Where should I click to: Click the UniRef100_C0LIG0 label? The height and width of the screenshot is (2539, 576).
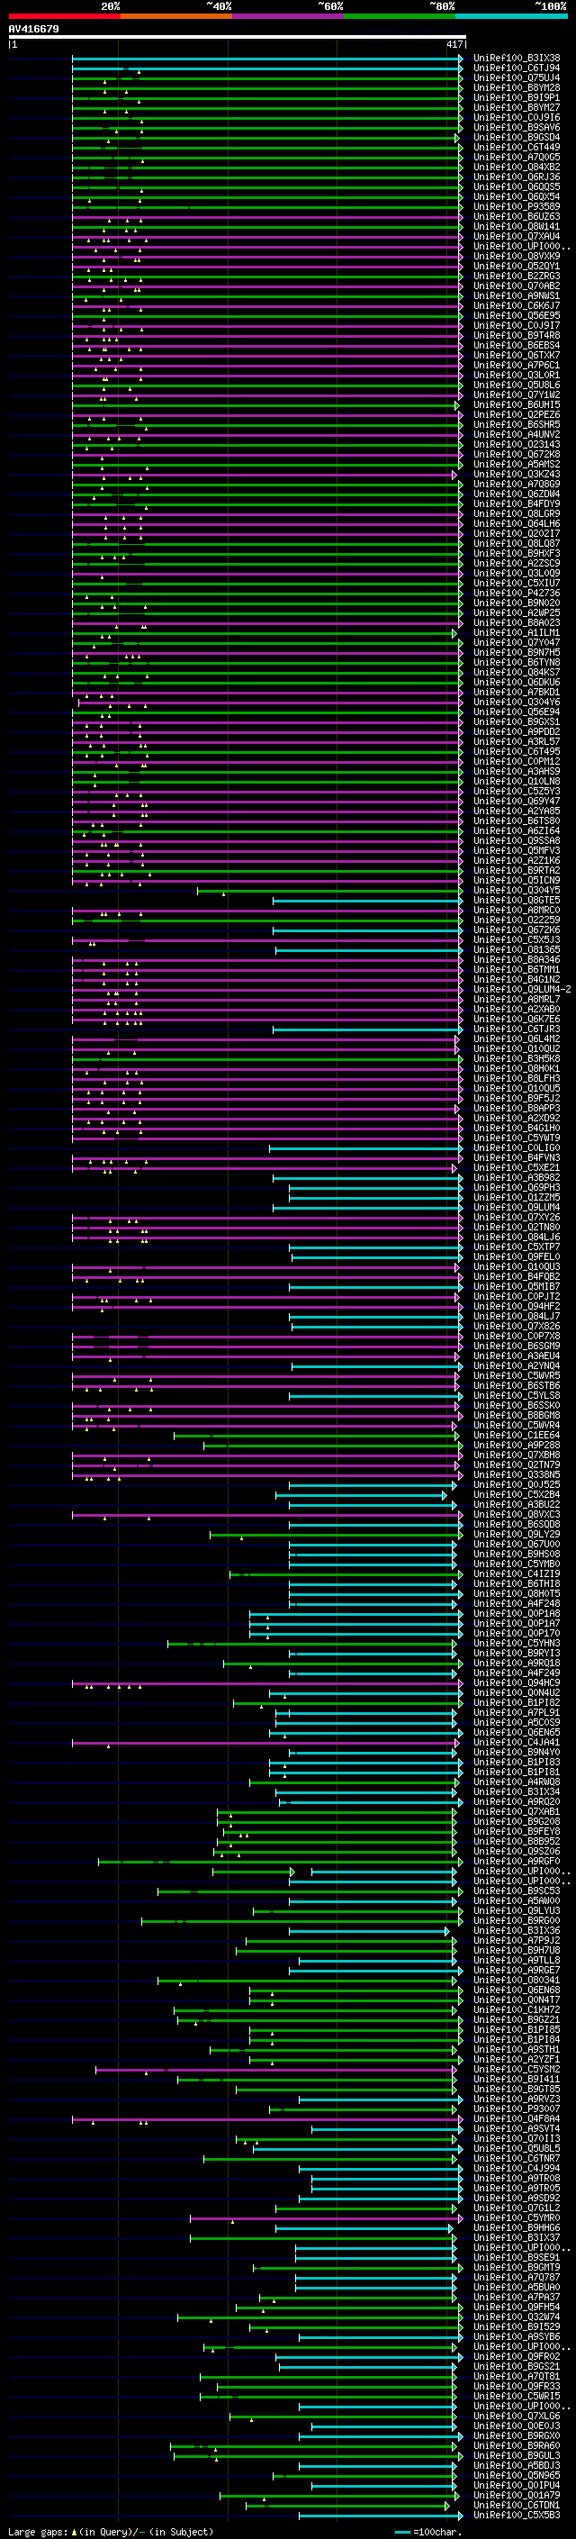[517, 1147]
